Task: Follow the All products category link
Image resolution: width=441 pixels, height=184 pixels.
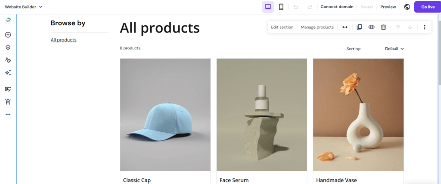Action: click(x=64, y=40)
